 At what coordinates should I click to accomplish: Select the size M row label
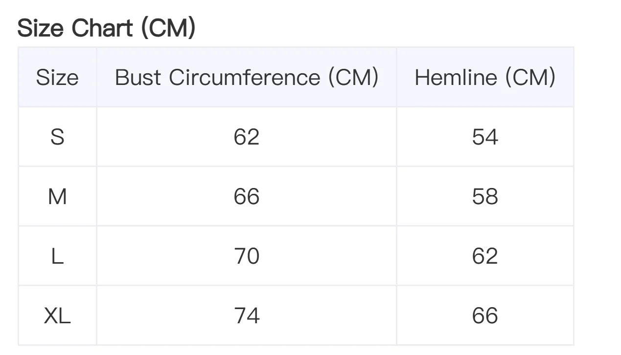tap(57, 197)
